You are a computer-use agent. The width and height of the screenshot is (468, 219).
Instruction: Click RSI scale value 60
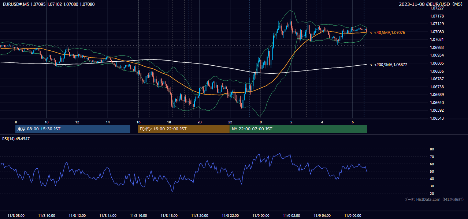(432, 164)
